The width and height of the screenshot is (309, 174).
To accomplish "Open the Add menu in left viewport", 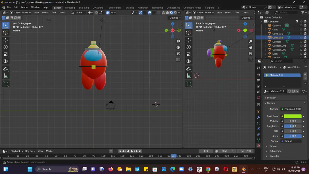I will point(54,13).
